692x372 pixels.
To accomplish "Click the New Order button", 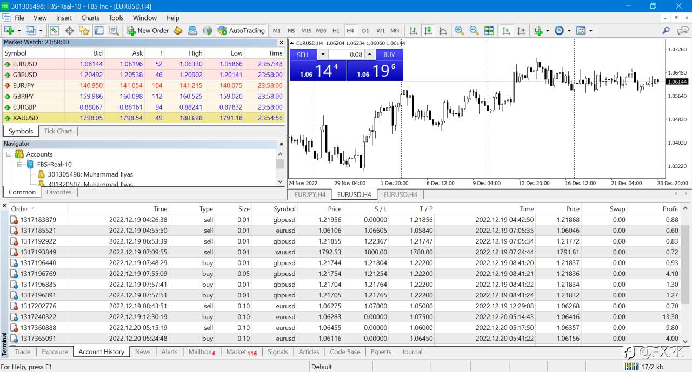I will click(x=148, y=31).
